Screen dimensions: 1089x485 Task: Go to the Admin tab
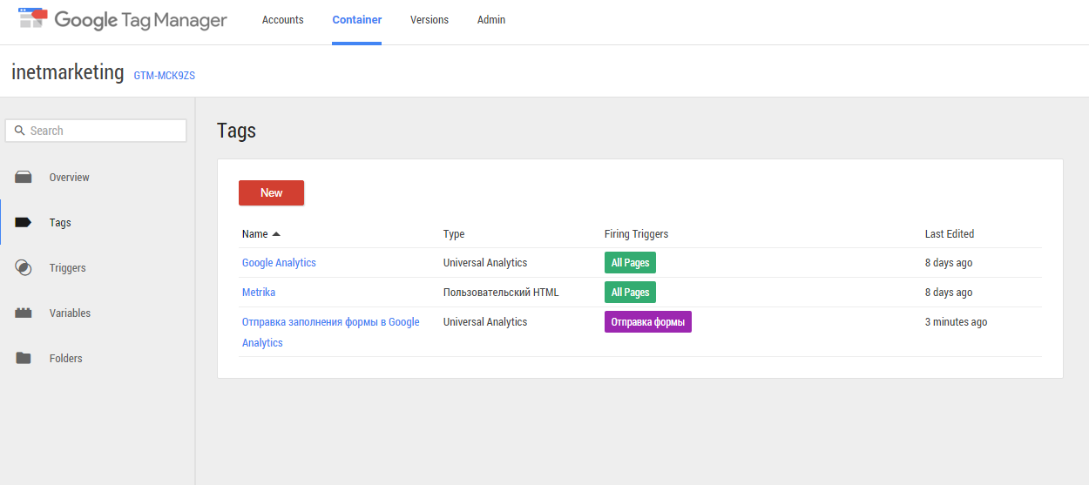pos(491,20)
